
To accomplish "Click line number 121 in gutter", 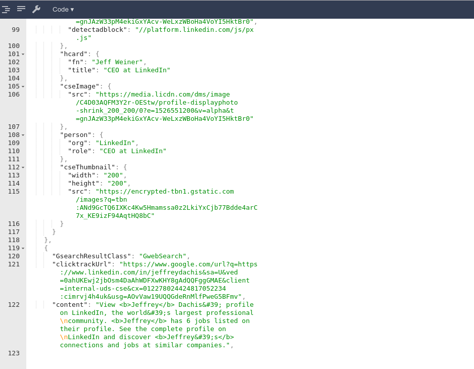I will (14, 264).
